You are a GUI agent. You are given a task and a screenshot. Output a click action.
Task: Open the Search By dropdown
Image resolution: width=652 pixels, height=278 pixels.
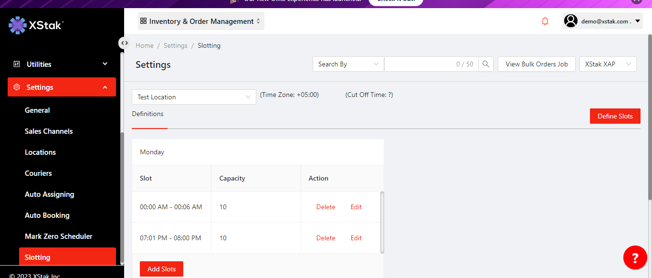coord(348,64)
